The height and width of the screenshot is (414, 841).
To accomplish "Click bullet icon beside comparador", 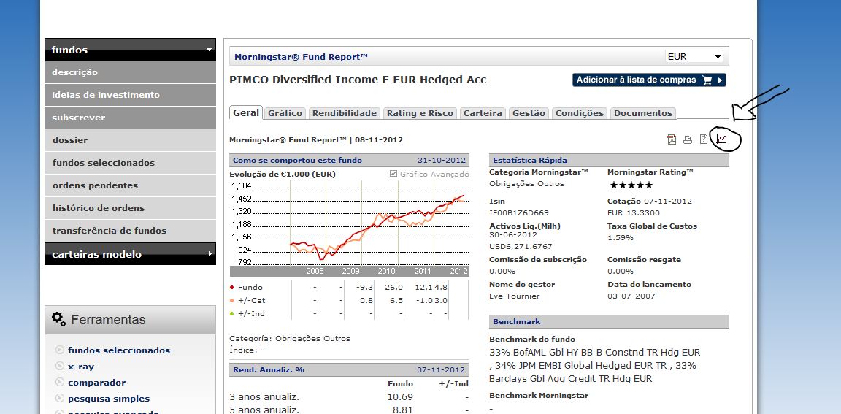I will (x=60, y=383).
